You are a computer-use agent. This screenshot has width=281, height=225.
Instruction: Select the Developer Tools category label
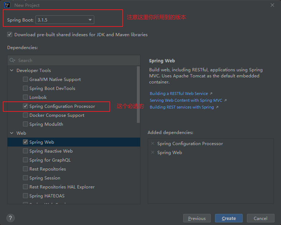pyautogui.click(x=34, y=70)
